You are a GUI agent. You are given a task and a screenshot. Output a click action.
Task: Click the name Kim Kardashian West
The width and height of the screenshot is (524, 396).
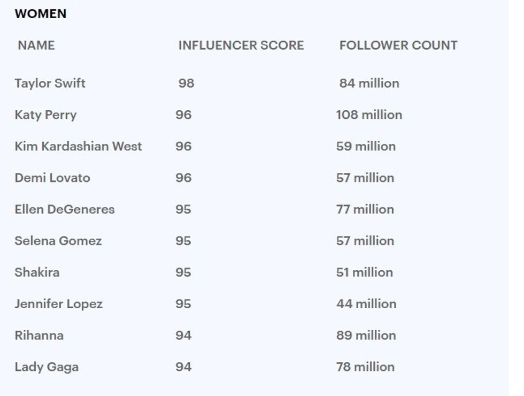click(x=78, y=147)
